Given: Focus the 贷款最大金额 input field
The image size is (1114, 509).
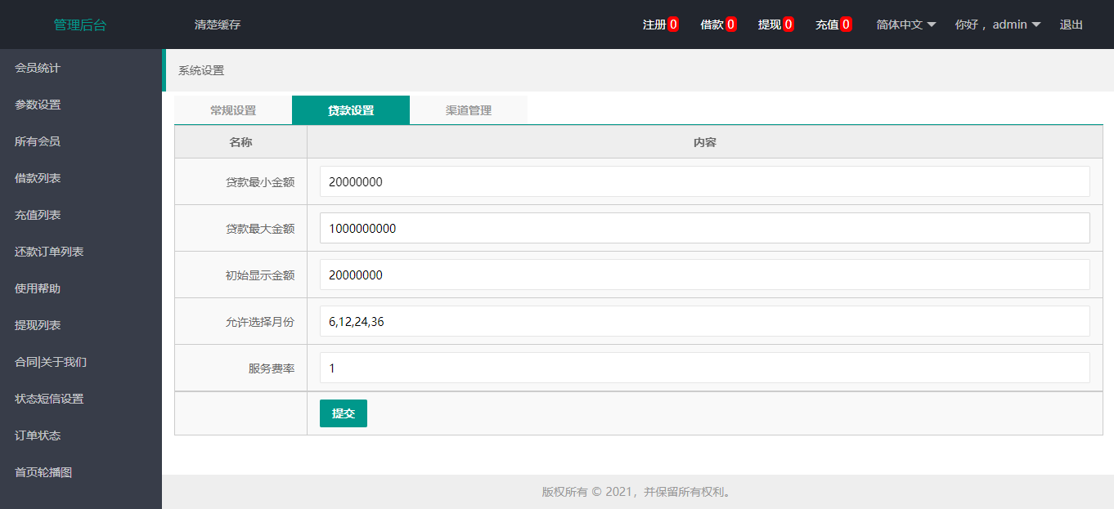Looking at the screenshot, I should 705,228.
